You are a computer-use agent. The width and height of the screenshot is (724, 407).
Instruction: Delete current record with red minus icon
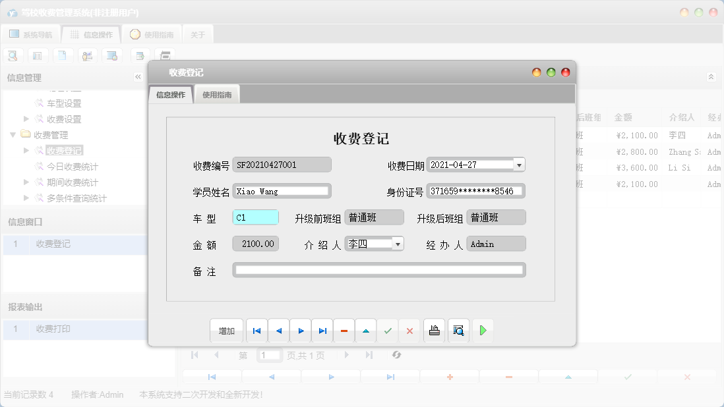coord(344,331)
